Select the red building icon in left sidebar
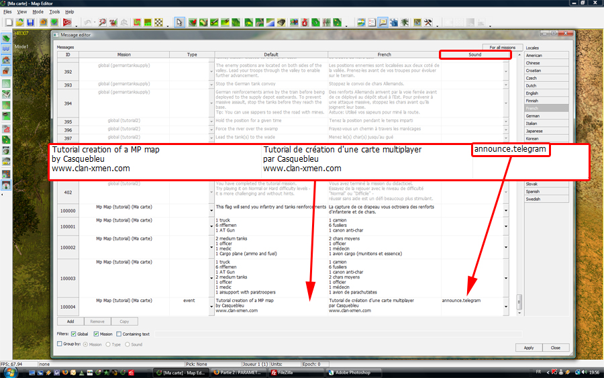 [6, 70]
